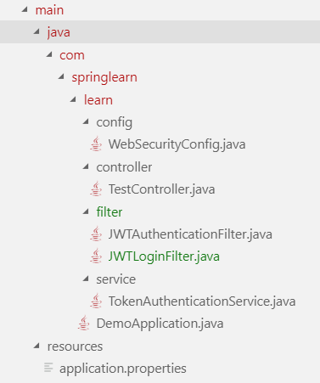Image resolution: width=320 pixels, height=383 pixels.
Task: Open file name TestController.java
Action: tap(161, 189)
